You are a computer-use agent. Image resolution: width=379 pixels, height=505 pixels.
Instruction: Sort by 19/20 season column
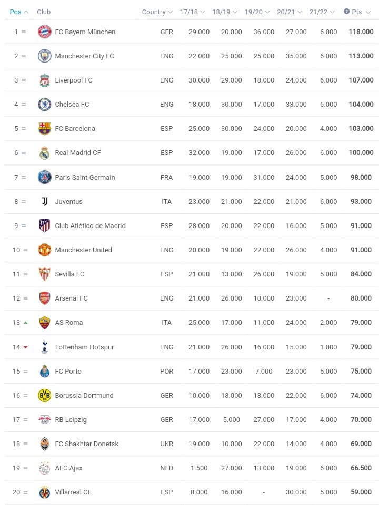tap(257, 12)
